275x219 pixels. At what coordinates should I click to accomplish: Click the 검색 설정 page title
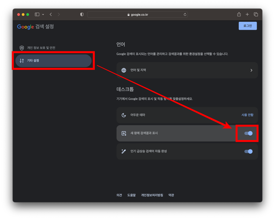click(45, 27)
